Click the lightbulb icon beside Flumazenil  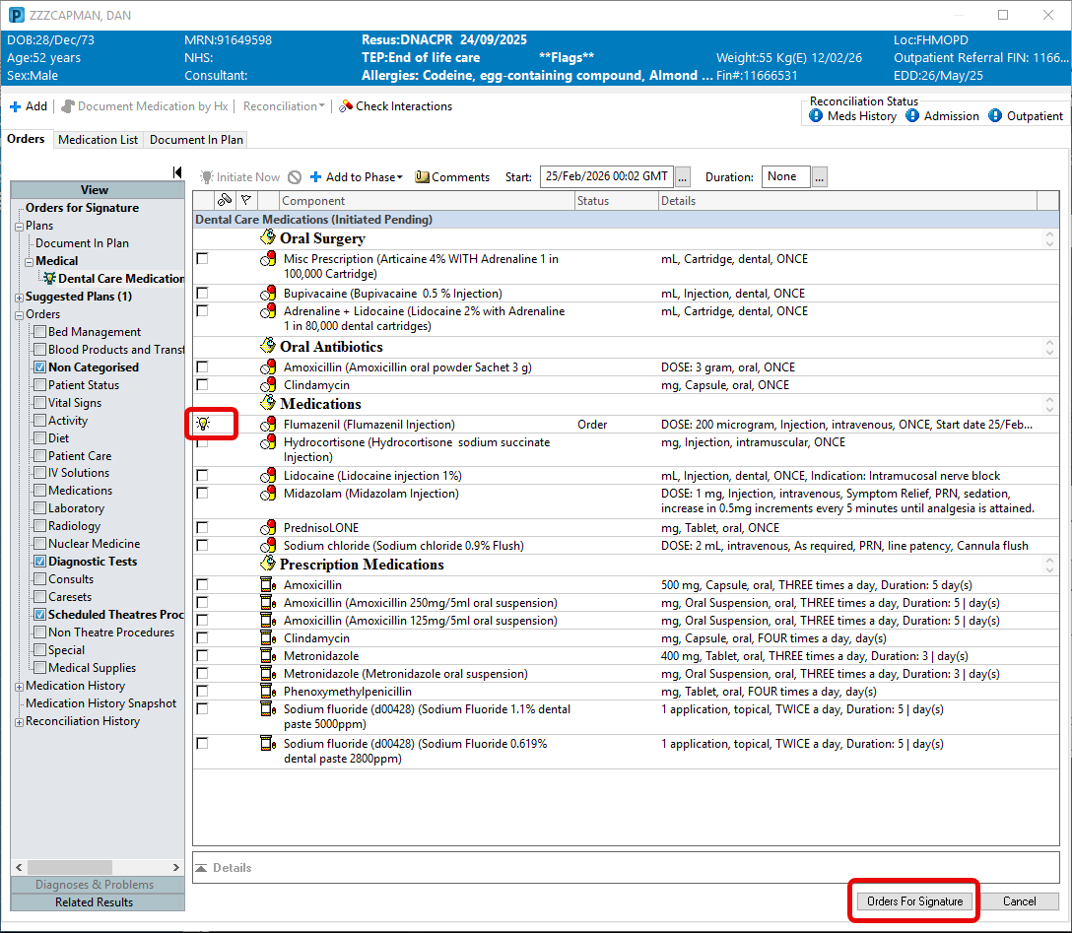pyautogui.click(x=203, y=425)
